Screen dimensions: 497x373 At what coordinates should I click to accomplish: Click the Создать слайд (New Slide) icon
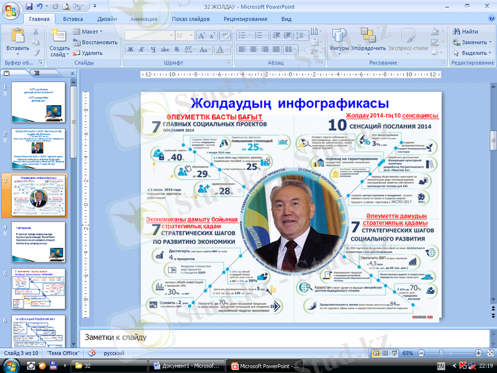59,35
